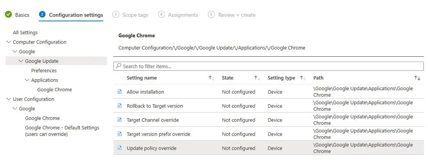The width and height of the screenshot is (428, 164).
Task: Open the Target Channel override setting
Action: click(153, 120)
